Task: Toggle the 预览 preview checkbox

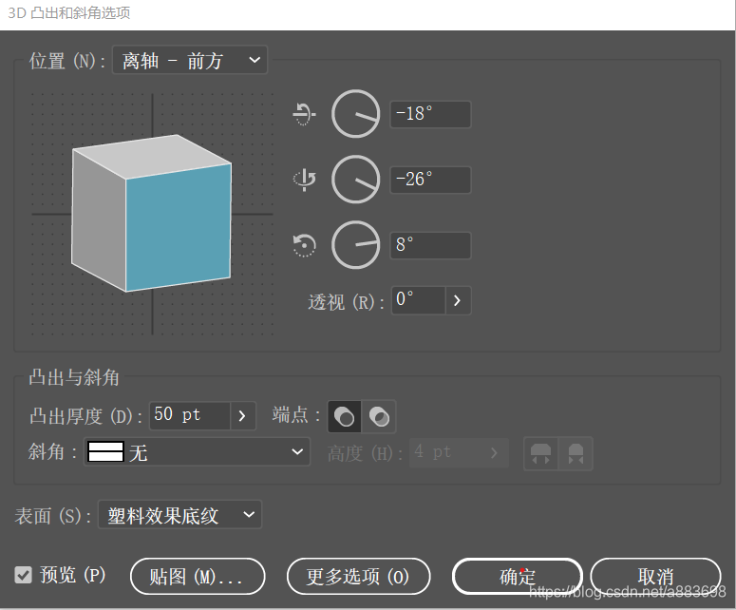Action: pos(23,574)
